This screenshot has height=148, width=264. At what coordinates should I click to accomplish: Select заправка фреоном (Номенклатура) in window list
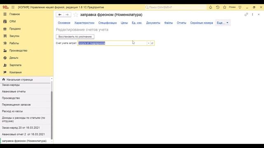(25, 141)
